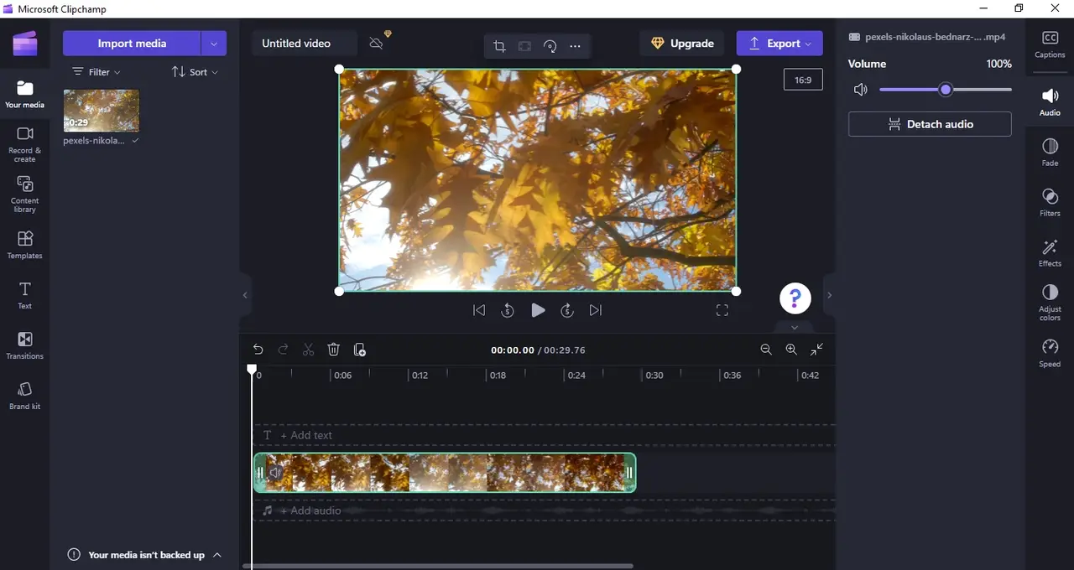Collapse the right property panel
This screenshot has height=570, width=1074.
click(829, 295)
